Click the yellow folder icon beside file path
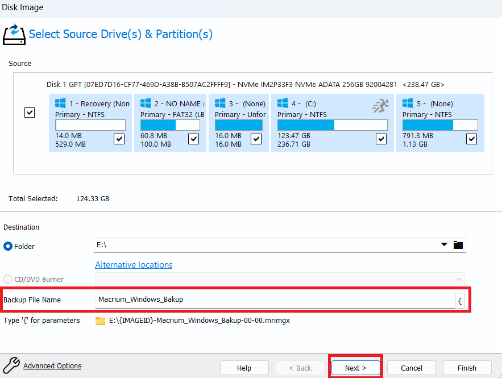The height and width of the screenshot is (378, 502). (100, 321)
